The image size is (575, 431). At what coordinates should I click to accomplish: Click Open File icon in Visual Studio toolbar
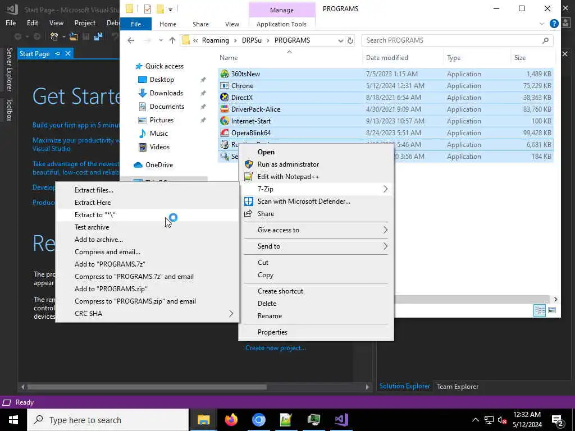pyautogui.click(x=74, y=36)
